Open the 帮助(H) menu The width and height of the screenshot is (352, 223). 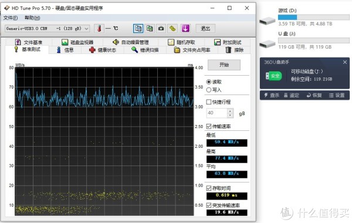[x=32, y=18]
